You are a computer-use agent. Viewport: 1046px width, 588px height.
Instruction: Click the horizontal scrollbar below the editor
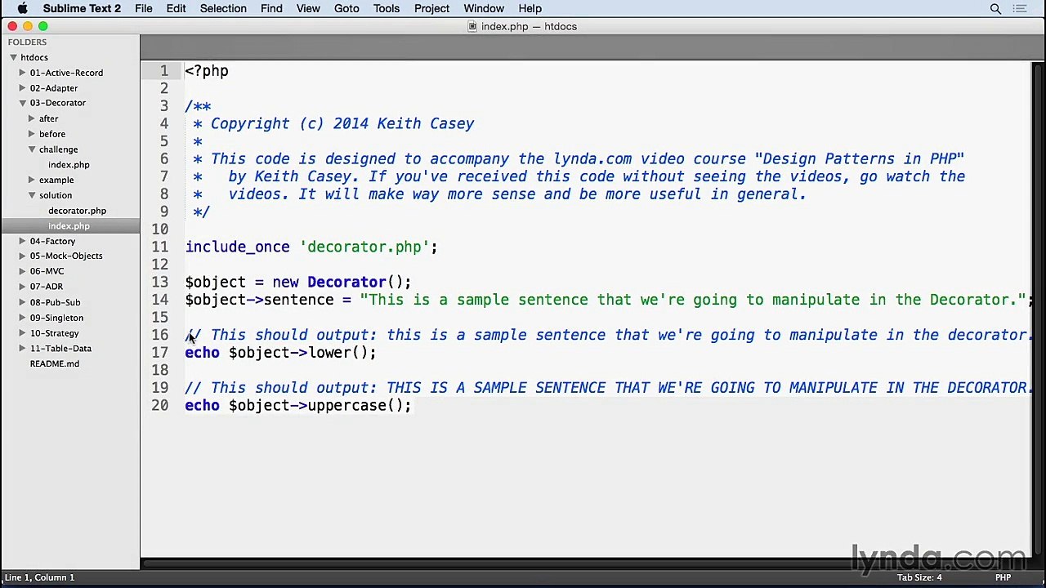[x=587, y=563]
